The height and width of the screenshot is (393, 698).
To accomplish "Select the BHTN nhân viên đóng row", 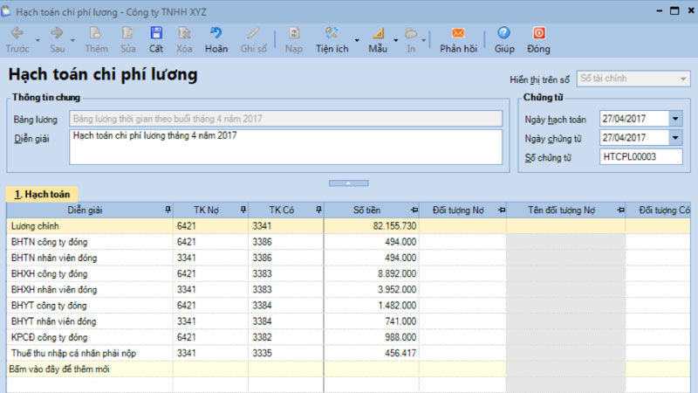I will 348,258.
